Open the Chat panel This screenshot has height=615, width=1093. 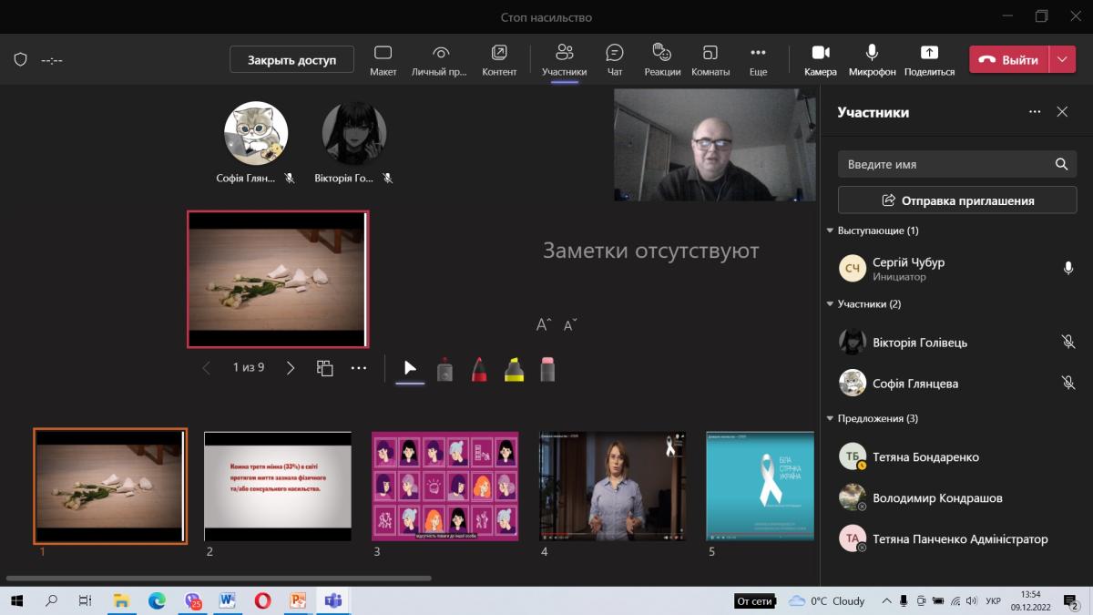point(615,59)
